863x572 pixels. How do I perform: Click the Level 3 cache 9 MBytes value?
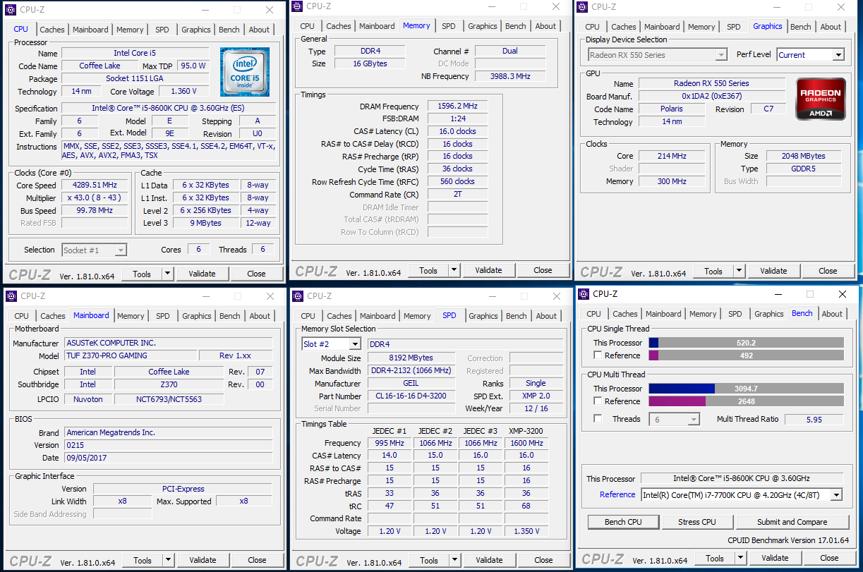[206, 223]
